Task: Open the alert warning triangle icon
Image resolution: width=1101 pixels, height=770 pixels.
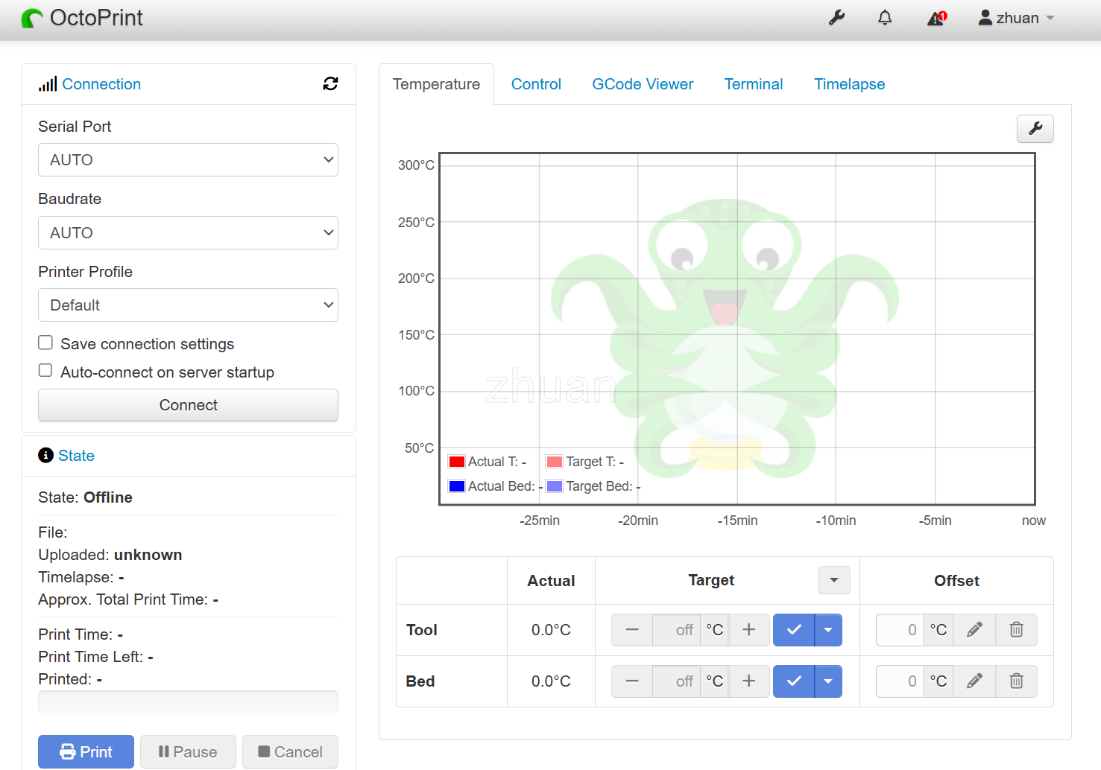Action: pos(936,18)
